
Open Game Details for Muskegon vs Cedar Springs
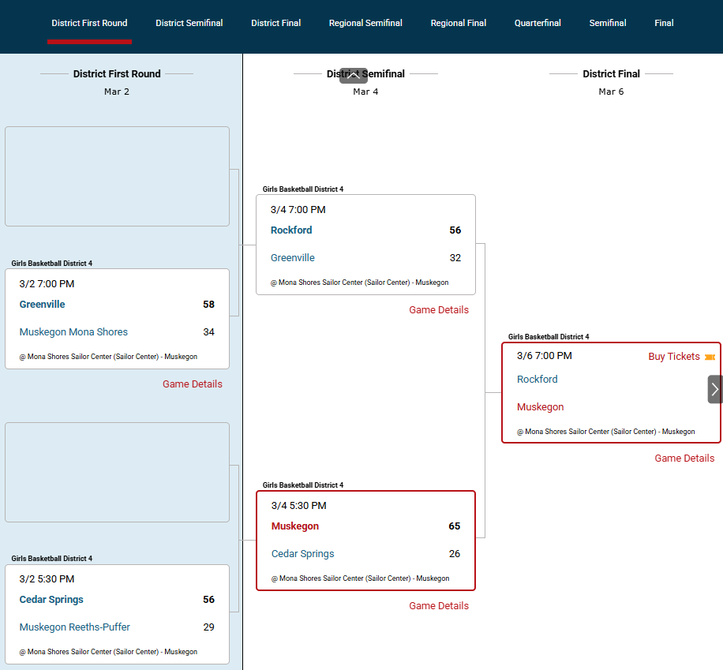(438, 606)
